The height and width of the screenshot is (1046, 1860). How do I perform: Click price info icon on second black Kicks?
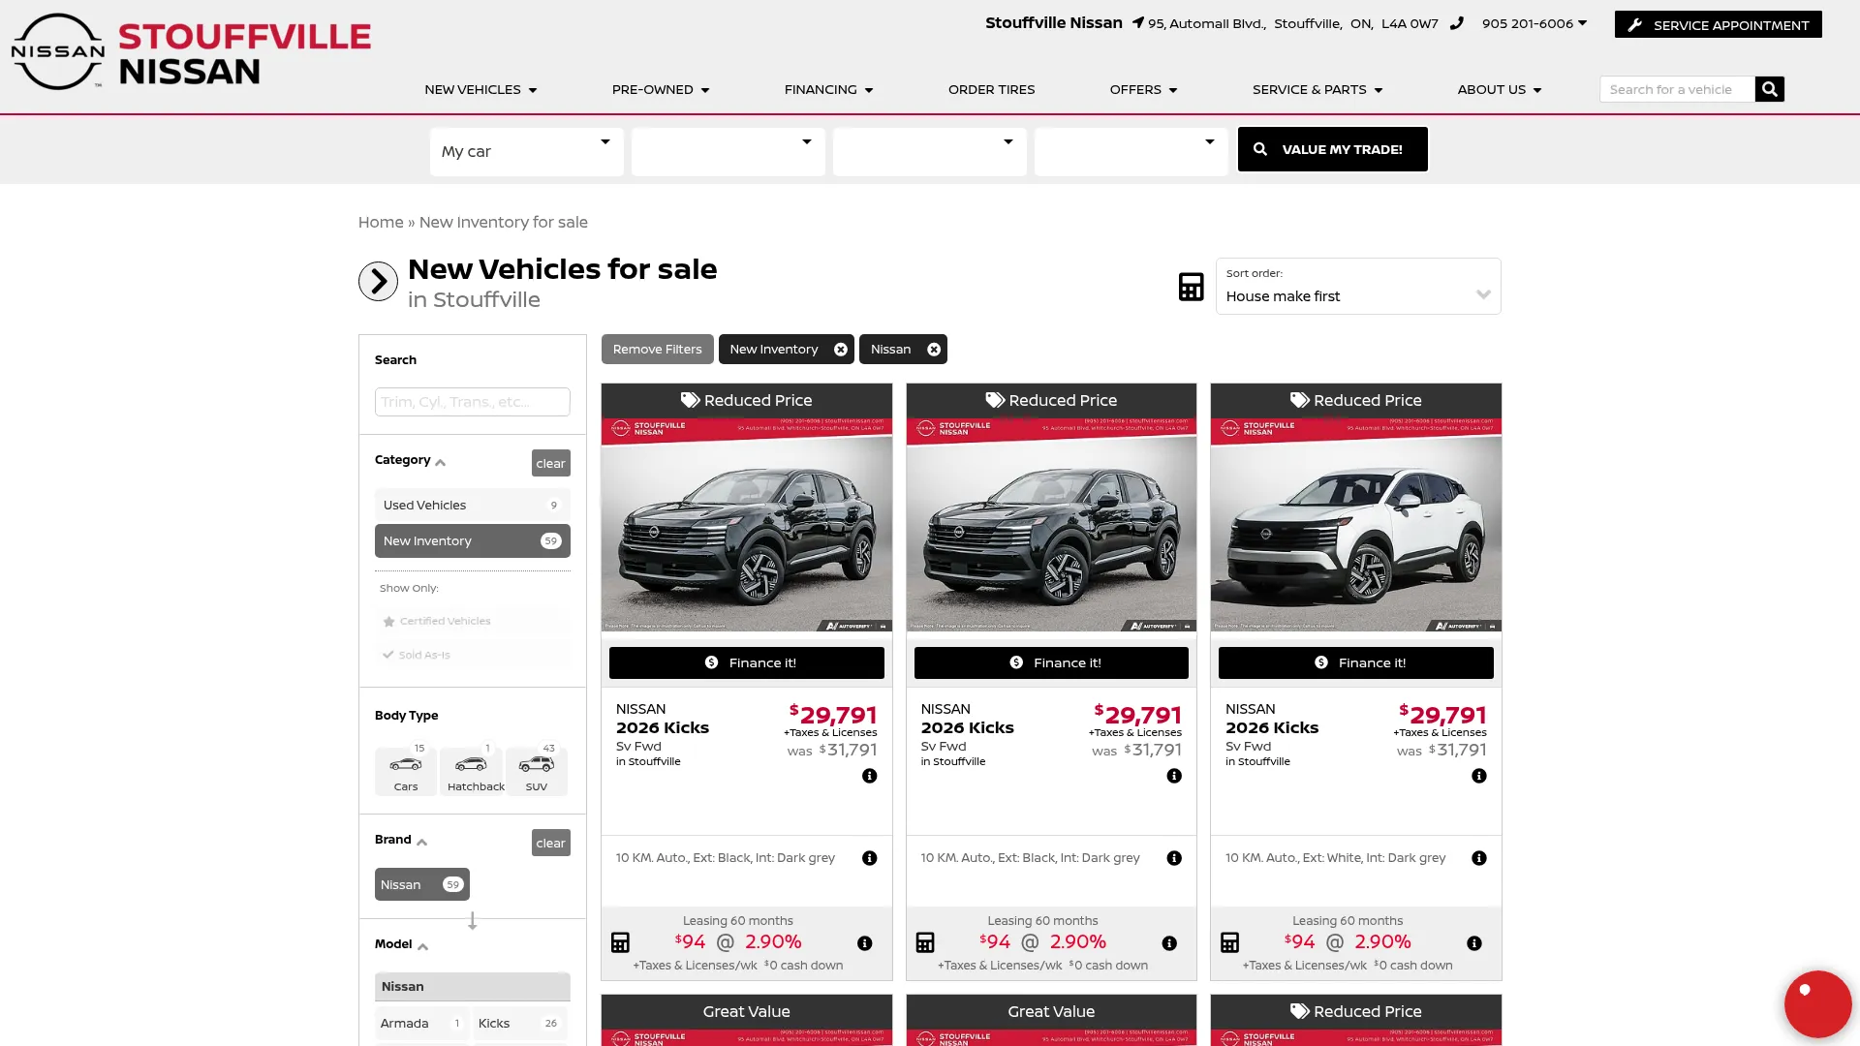point(1174,776)
